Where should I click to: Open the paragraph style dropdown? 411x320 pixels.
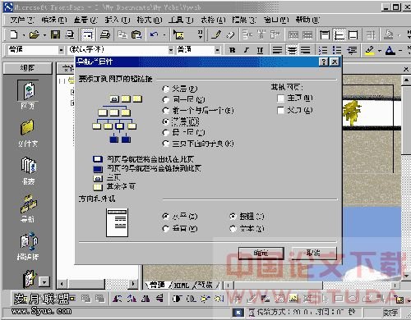(62, 50)
